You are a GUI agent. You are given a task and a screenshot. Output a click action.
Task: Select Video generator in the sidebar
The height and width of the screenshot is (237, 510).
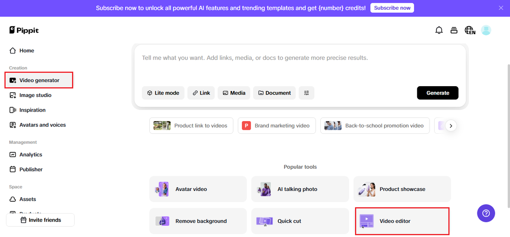click(39, 80)
